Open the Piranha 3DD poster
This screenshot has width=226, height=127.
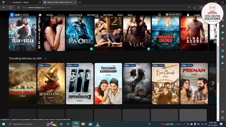click(x=166, y=33)
